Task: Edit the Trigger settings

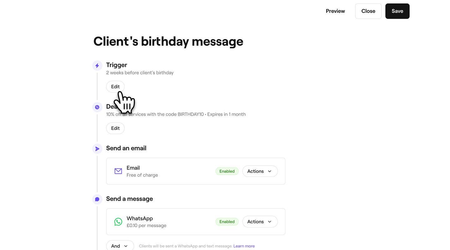Action: [115, 87]
